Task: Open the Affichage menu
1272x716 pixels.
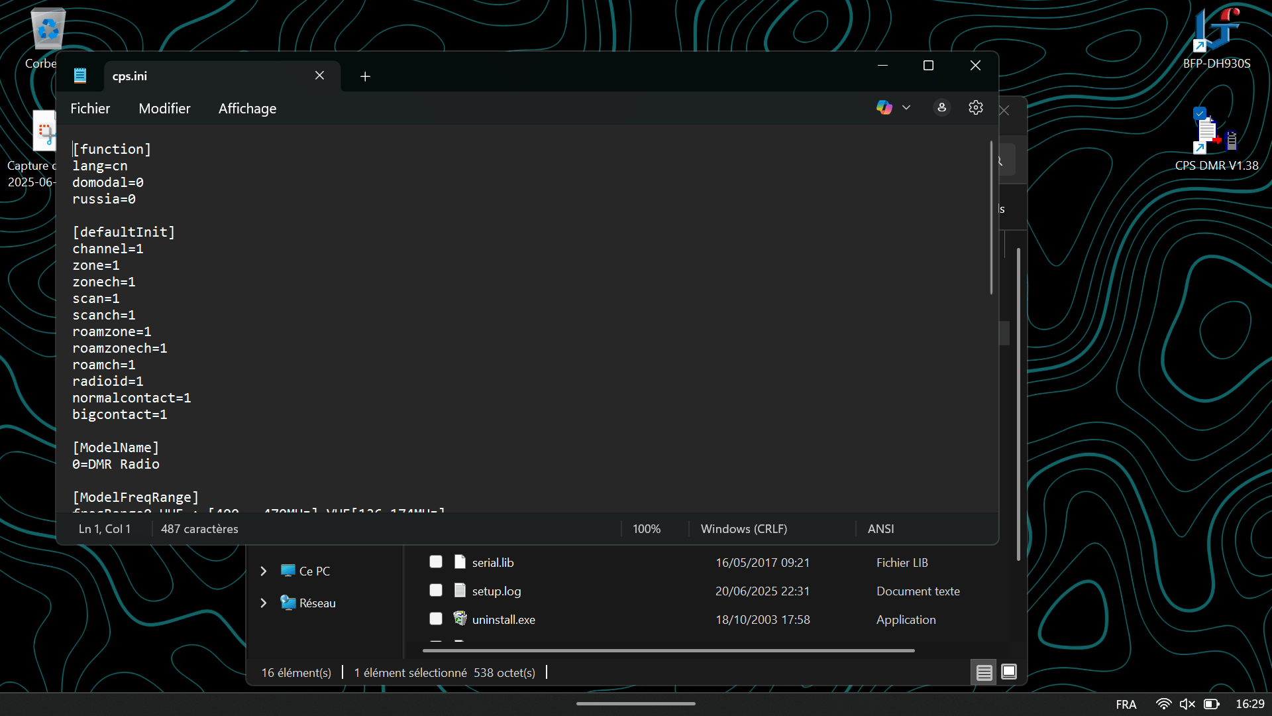Action: pos(247,109)
